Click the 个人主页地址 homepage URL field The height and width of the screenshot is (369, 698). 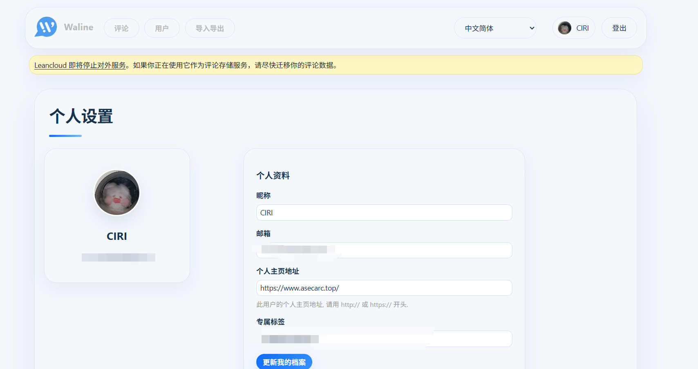click(x=384, y=288)
